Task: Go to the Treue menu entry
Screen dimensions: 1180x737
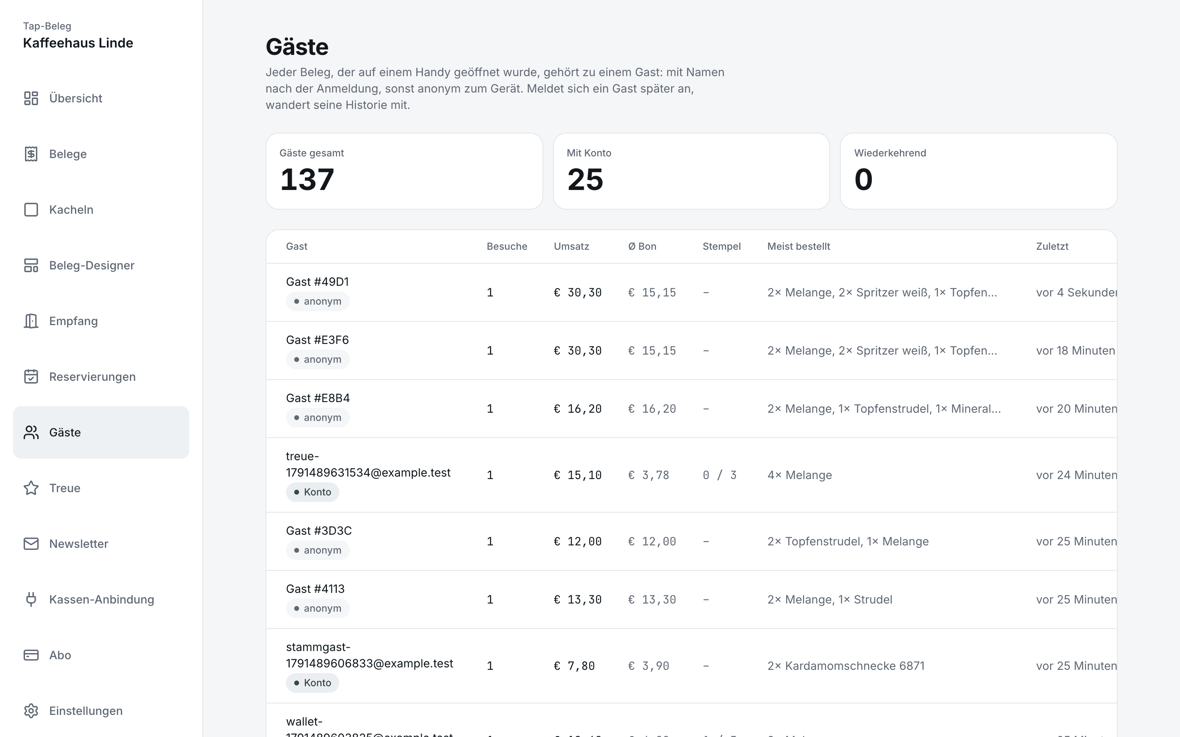Action: [101, 488]
